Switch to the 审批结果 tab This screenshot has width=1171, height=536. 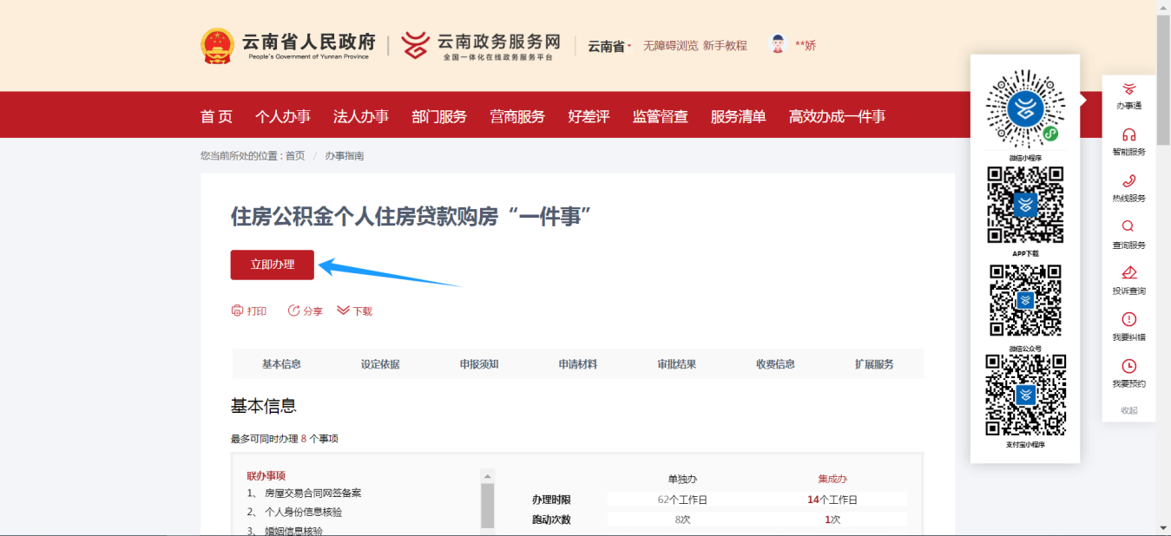[676, 364]
